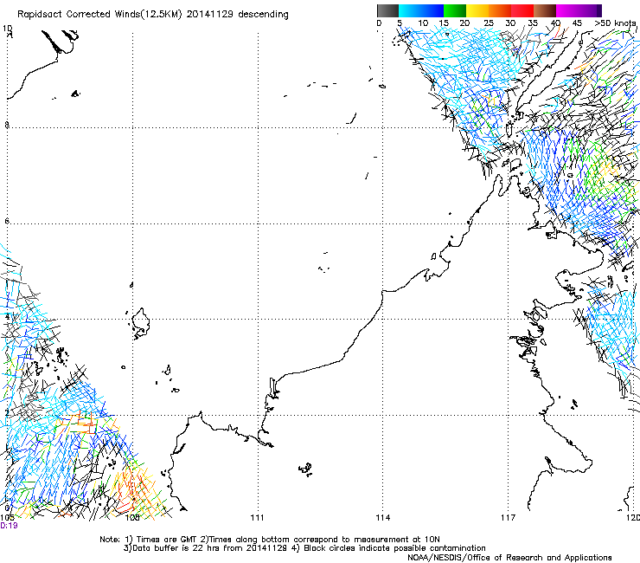Image resolution: width=640 pixels, height=563 pixels.
Task: Click the purple '0:19' time label
Action: 9,526
